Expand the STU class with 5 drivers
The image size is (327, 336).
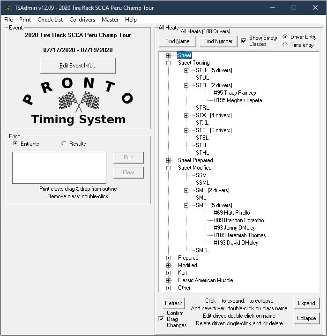(186, 70)
